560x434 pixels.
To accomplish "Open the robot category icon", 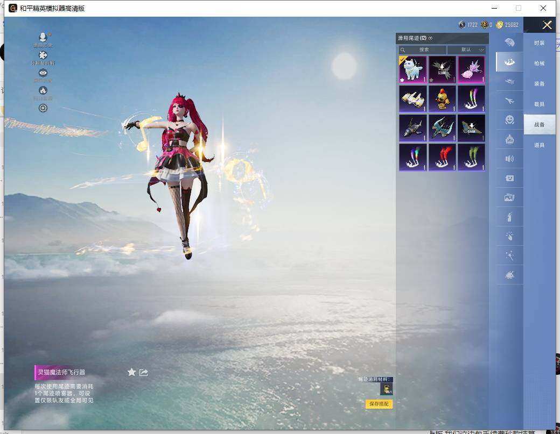I will pos(509,139).
